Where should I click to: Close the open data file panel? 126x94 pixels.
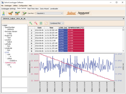[123, 19]
